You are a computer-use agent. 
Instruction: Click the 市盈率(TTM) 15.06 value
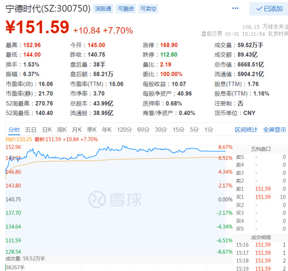(116, 84)
